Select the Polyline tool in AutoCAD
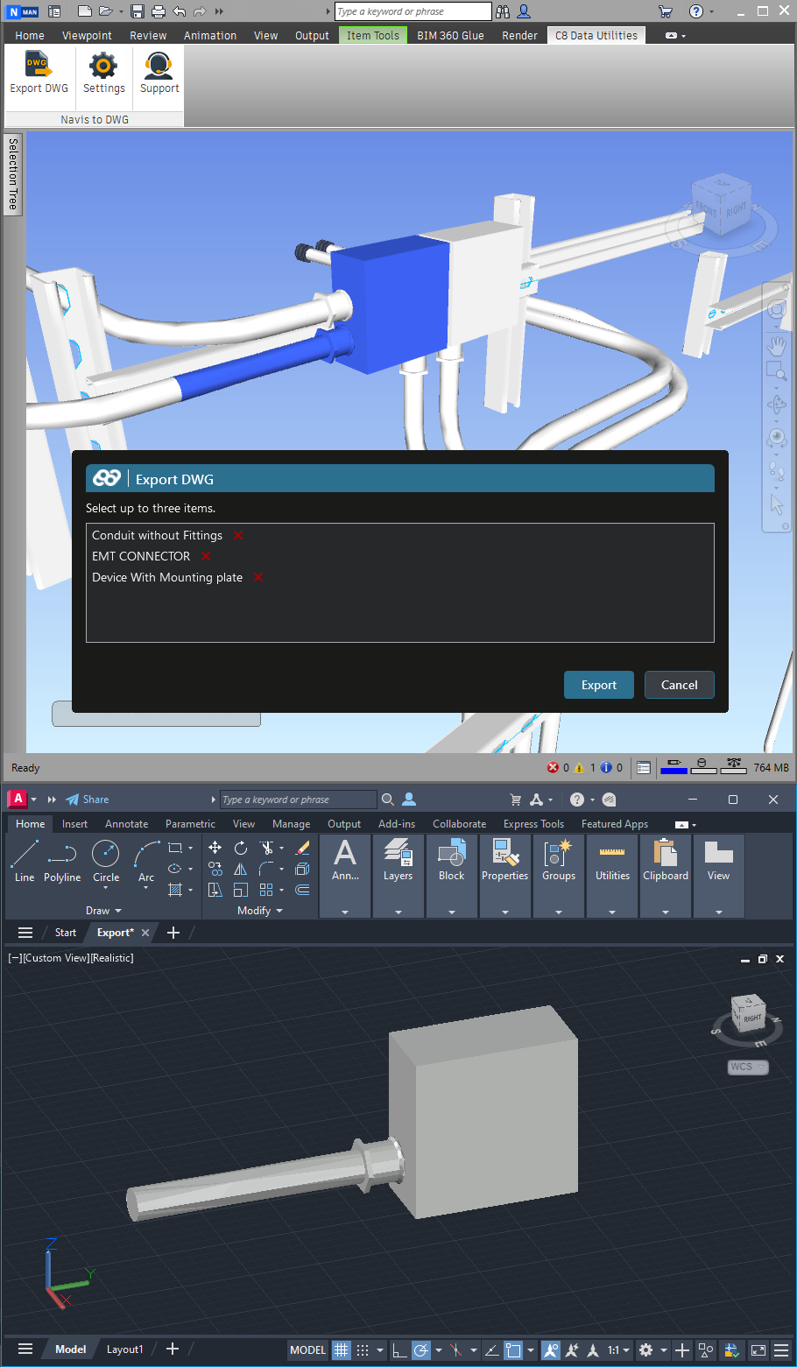This screenshot has height=1367, width=797. pyautogui.click(x=62, y=861)
